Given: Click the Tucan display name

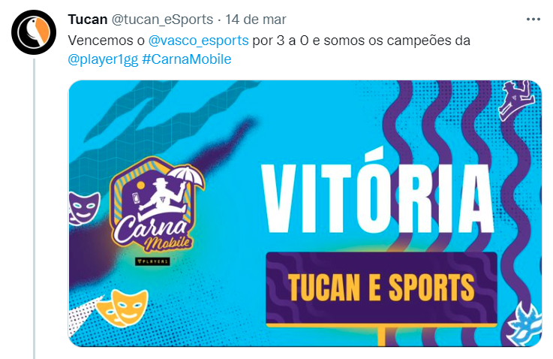Looking at the screenshot, I should click(88, 20).
